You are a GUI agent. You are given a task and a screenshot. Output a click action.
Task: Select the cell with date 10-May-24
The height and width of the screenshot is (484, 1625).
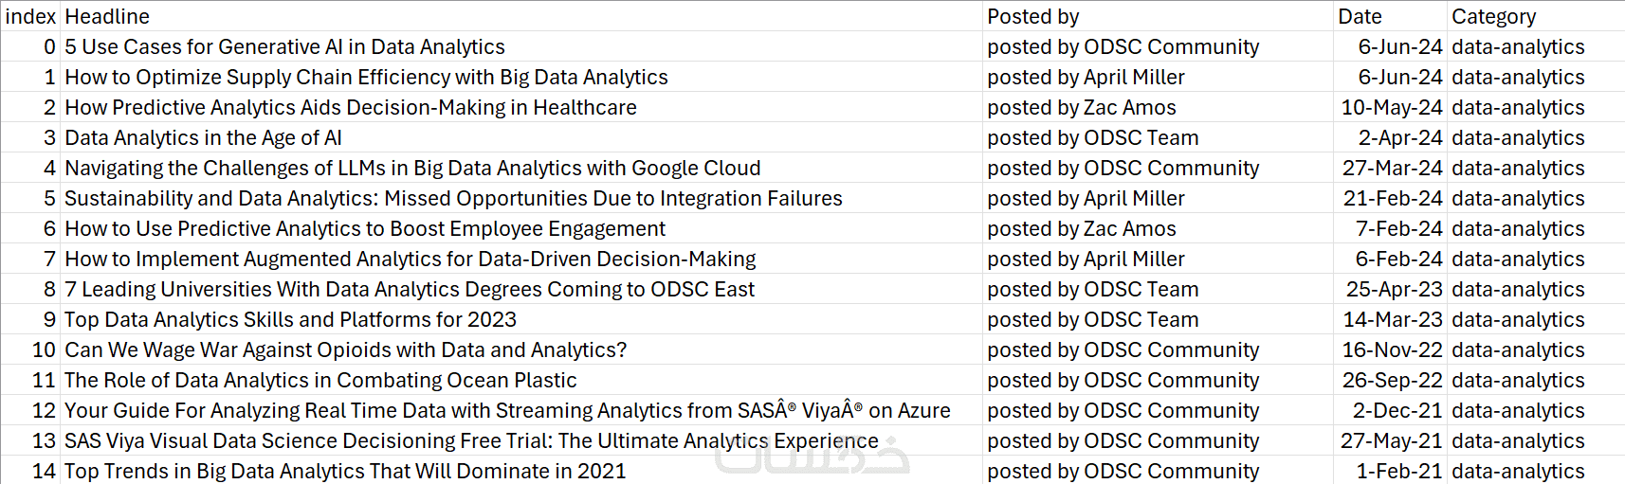1391,107
